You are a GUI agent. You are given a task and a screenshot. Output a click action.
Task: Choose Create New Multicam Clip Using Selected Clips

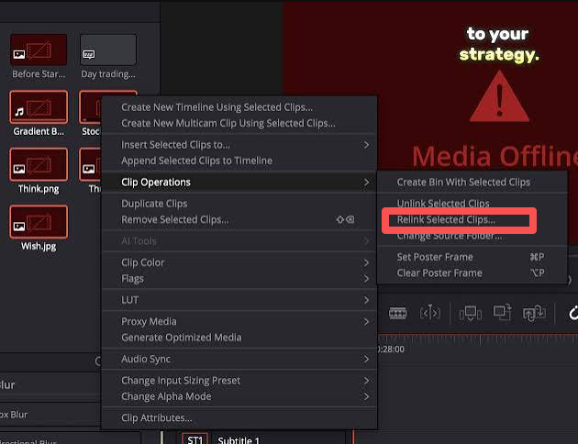click(239, 123)
